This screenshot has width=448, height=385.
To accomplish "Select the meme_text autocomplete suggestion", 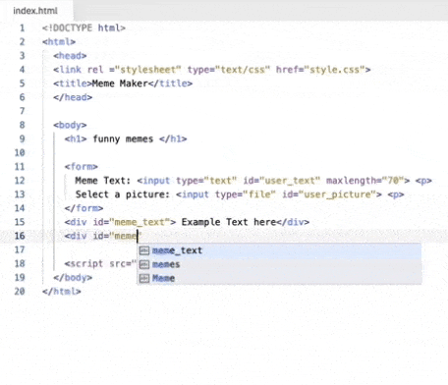I will [x=279, y=250].
